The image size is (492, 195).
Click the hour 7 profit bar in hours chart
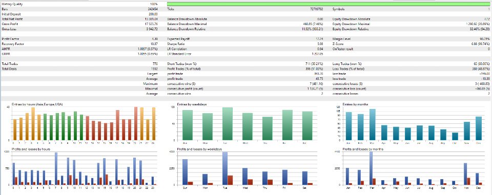pos(56,169)
